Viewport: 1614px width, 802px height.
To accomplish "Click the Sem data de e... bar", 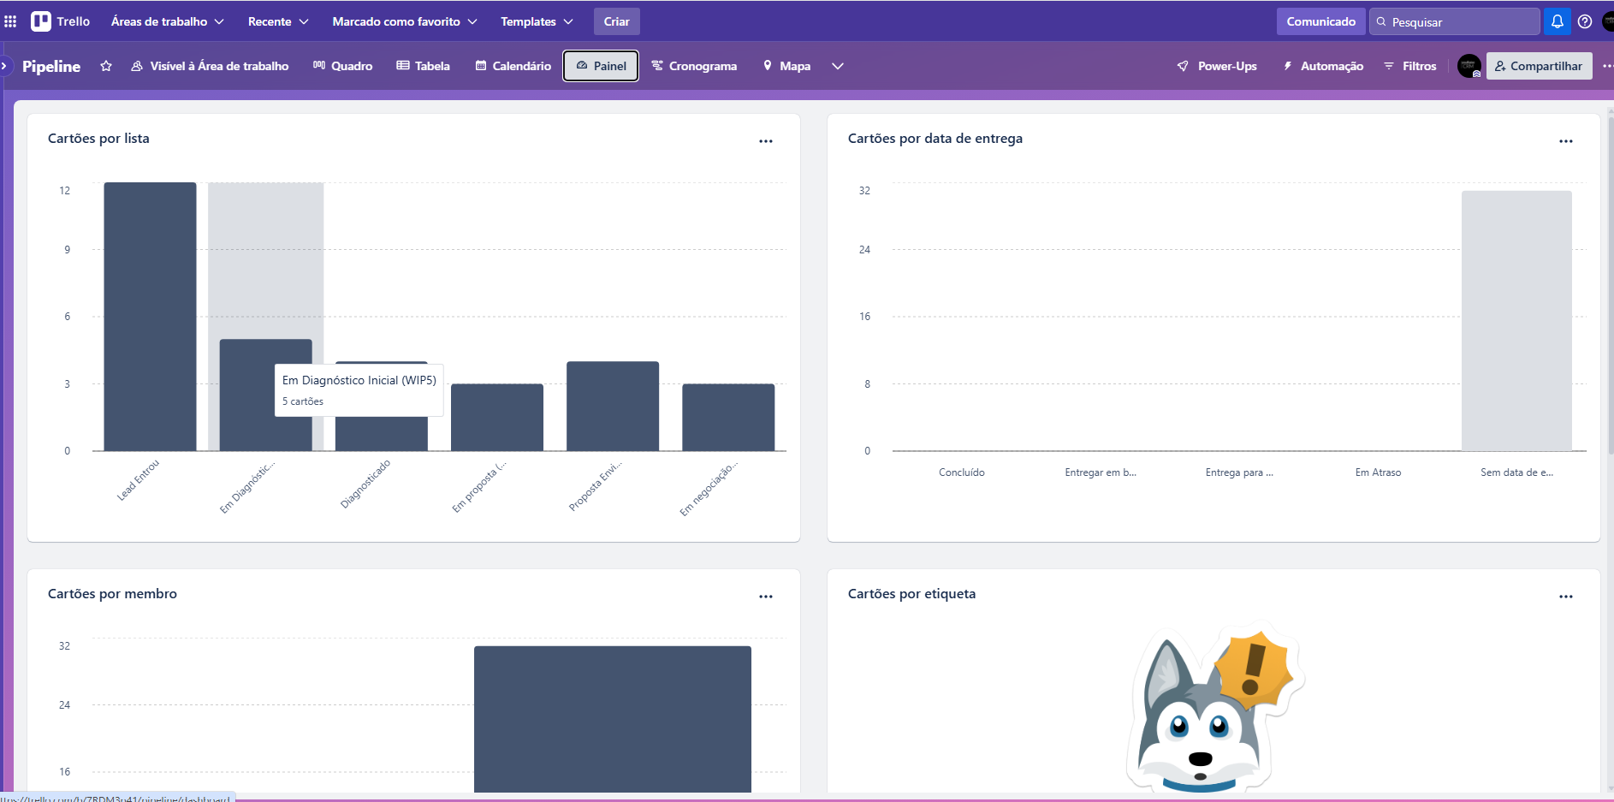I will 1516,321.
